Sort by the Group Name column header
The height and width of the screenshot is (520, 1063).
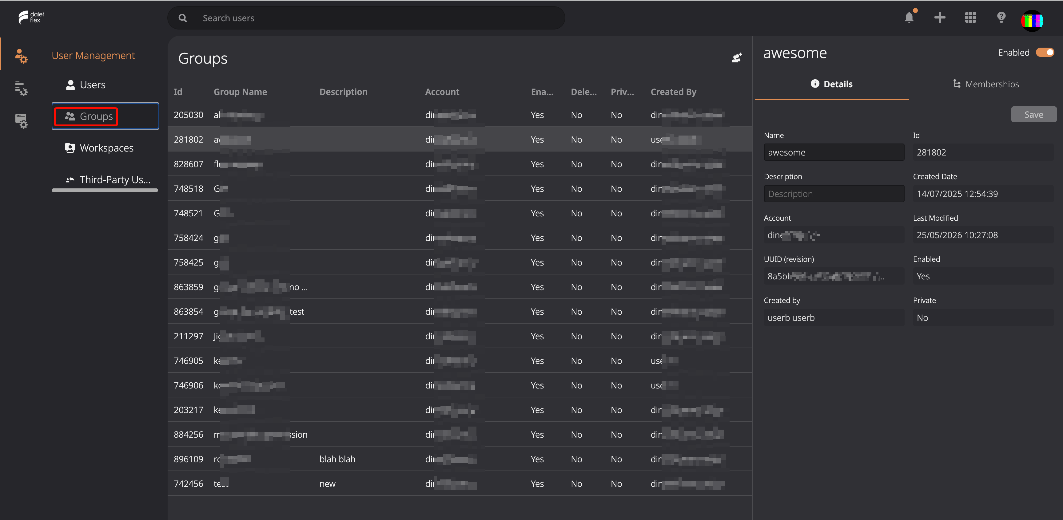tap(240, 92)
